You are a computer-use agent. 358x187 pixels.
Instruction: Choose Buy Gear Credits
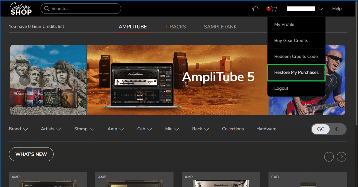click(296, 41)
